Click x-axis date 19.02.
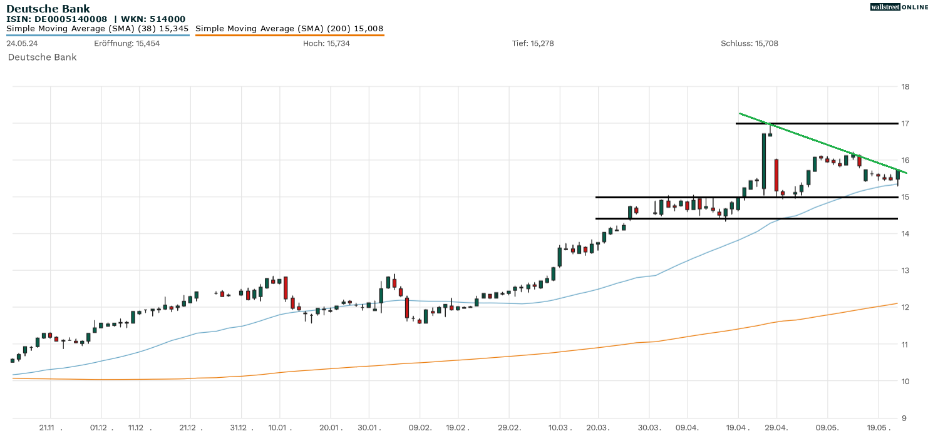 [x=458, y=427]
